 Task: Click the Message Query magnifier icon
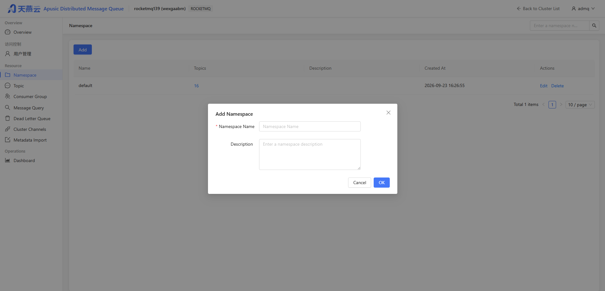(x=8, y=108)
